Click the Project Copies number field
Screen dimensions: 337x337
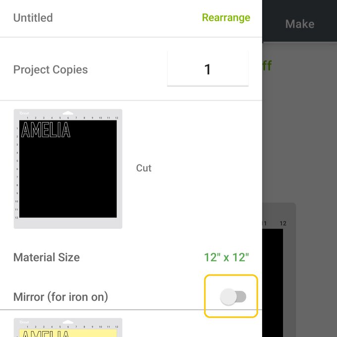pyautogui.click(x=208, y=69)
